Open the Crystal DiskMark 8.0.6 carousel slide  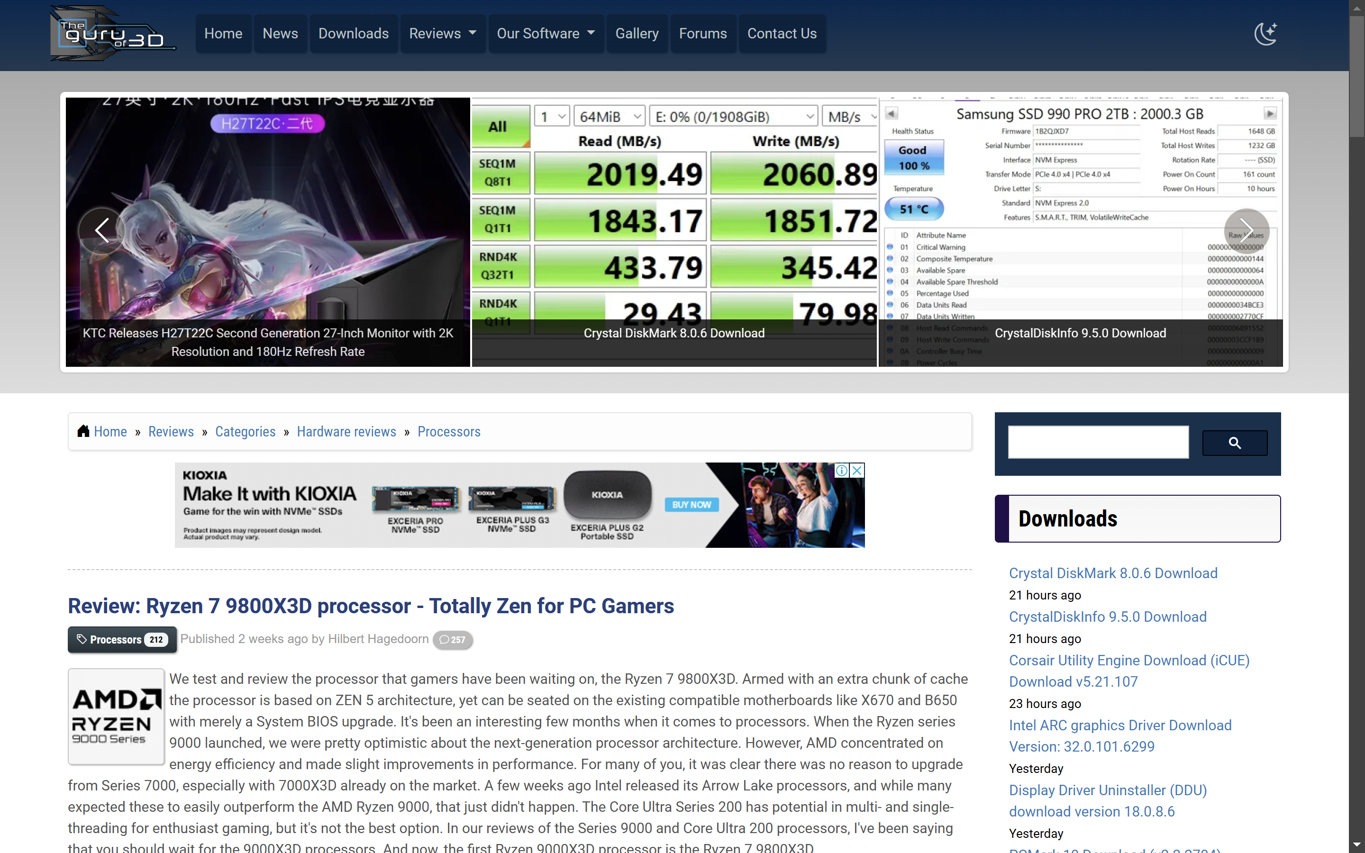[x=674, y=232]
